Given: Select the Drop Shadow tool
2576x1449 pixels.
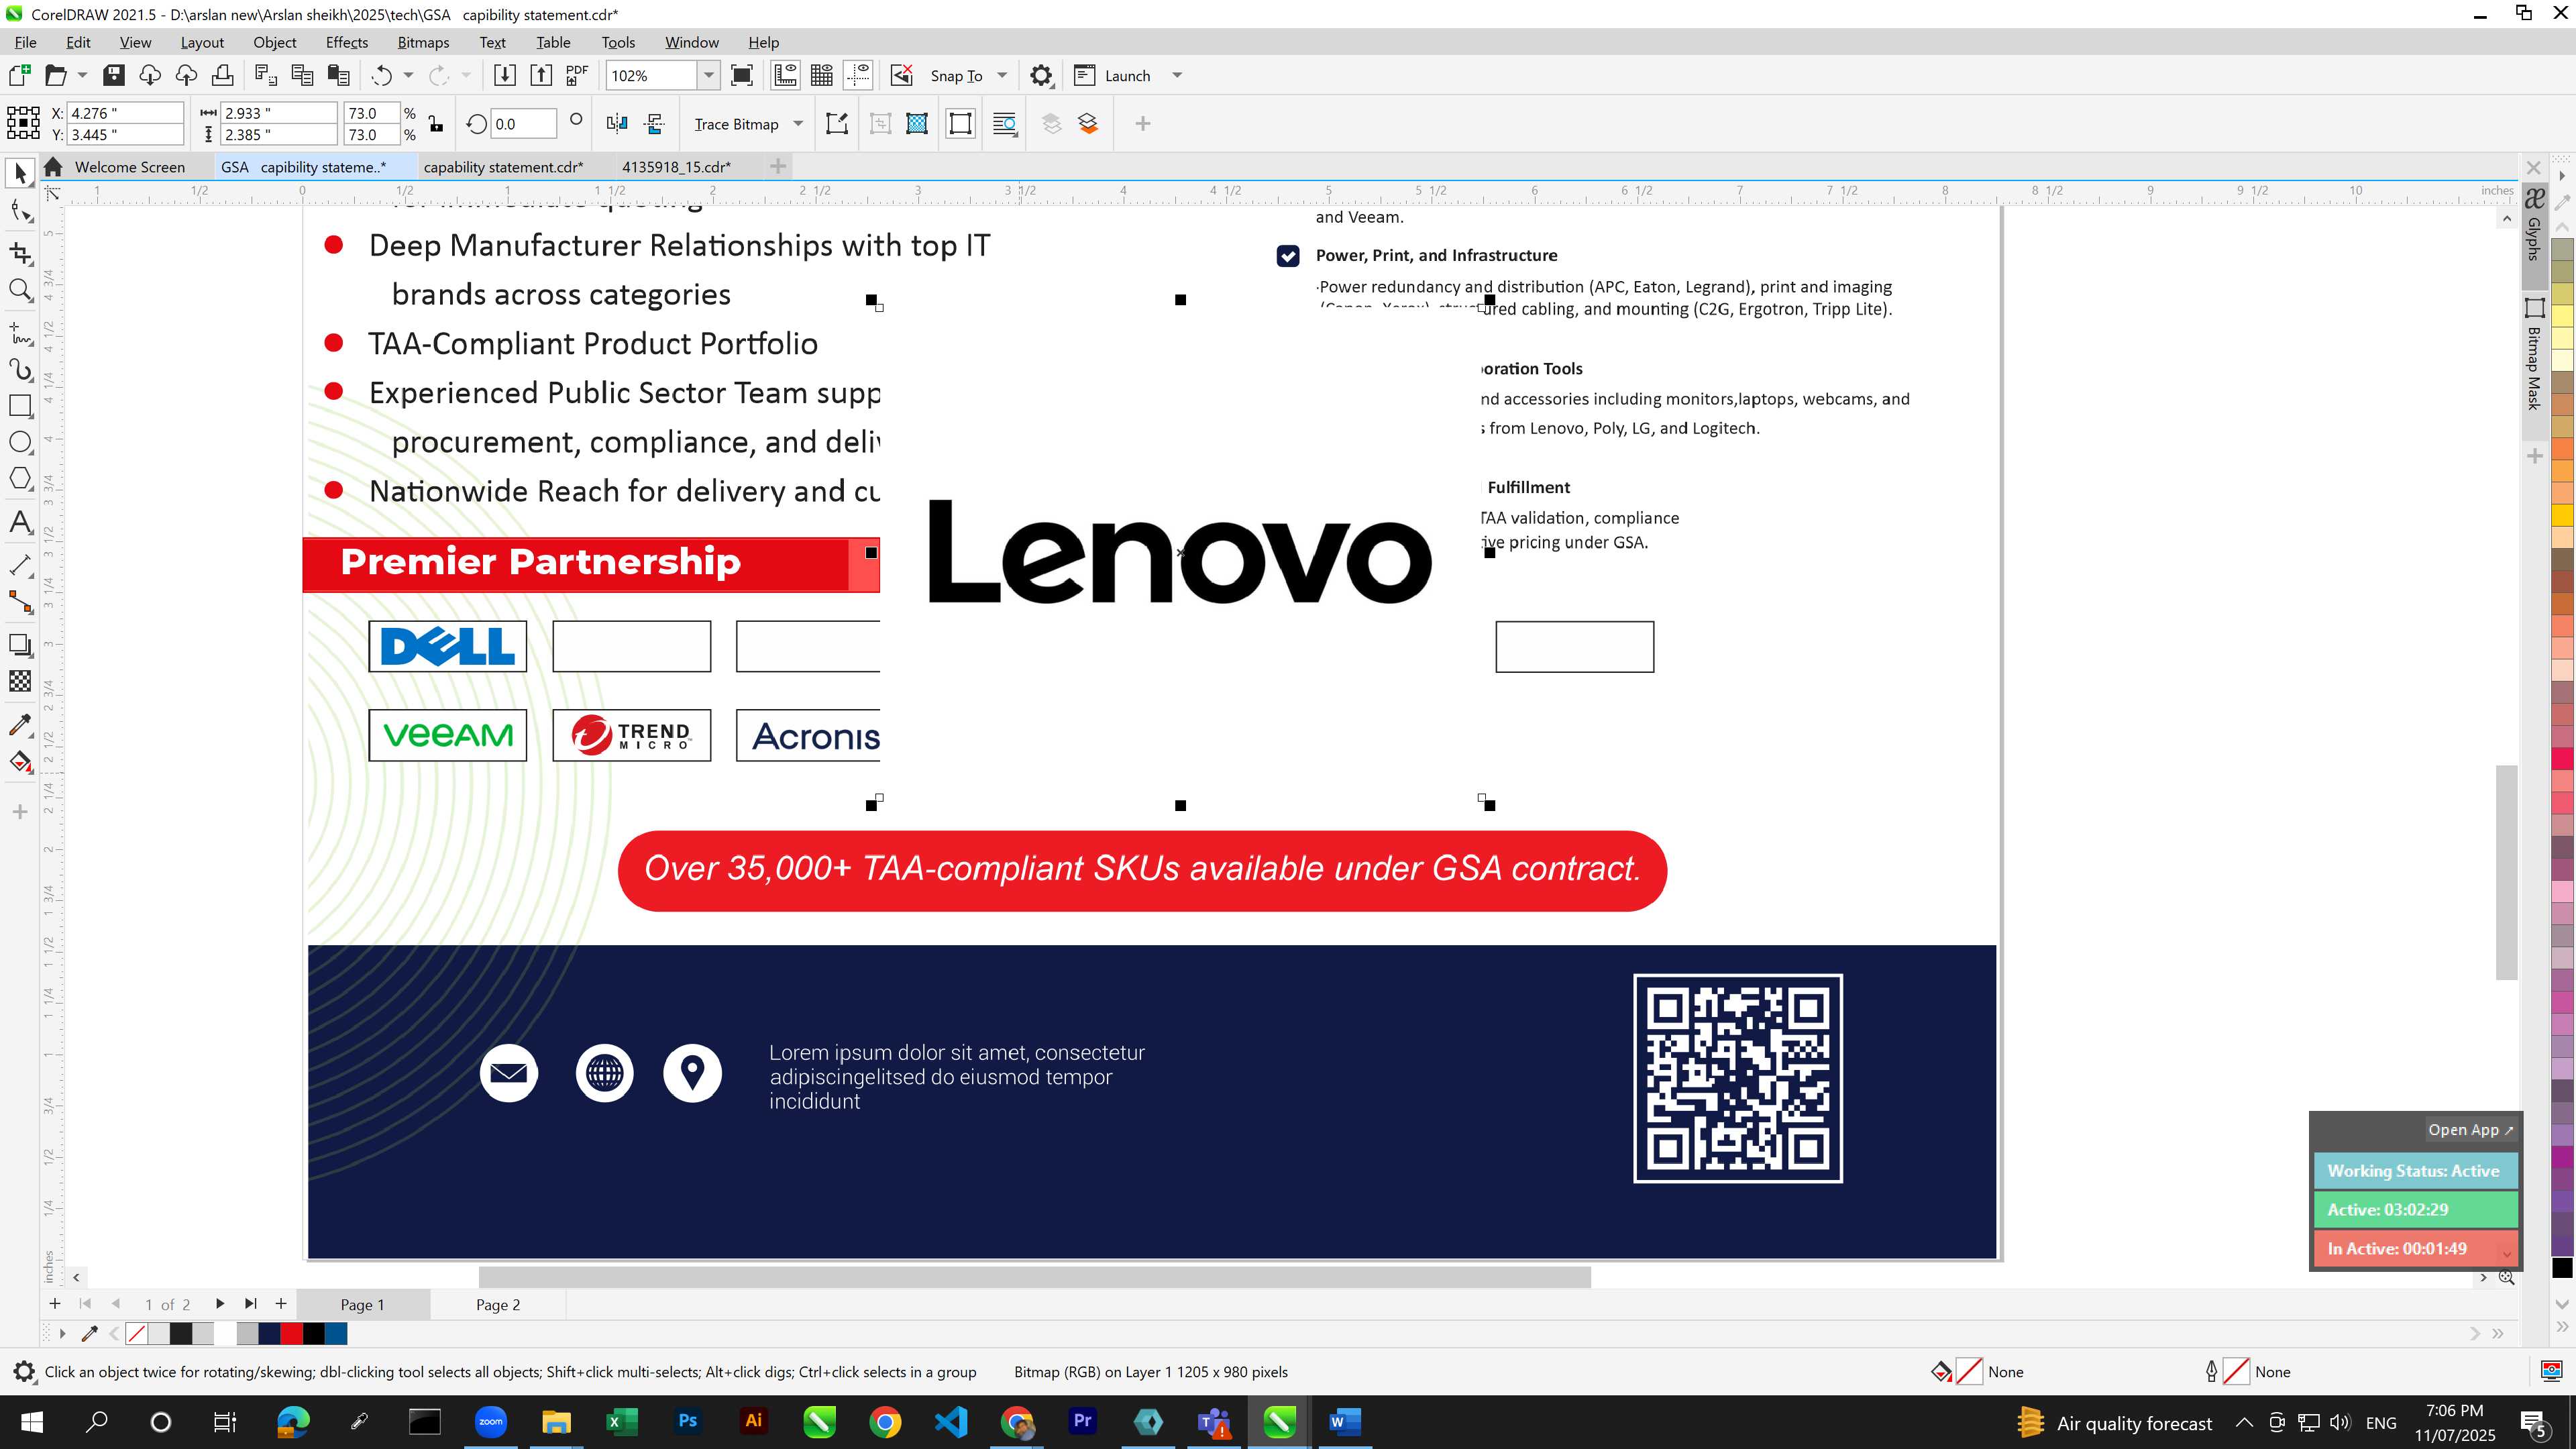Looking at the screenshot, I should click(20, 645).
